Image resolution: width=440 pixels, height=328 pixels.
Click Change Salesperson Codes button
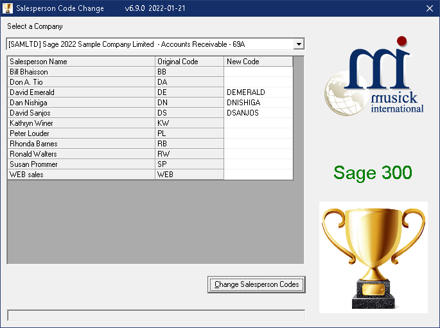click(x=256, y=284)
